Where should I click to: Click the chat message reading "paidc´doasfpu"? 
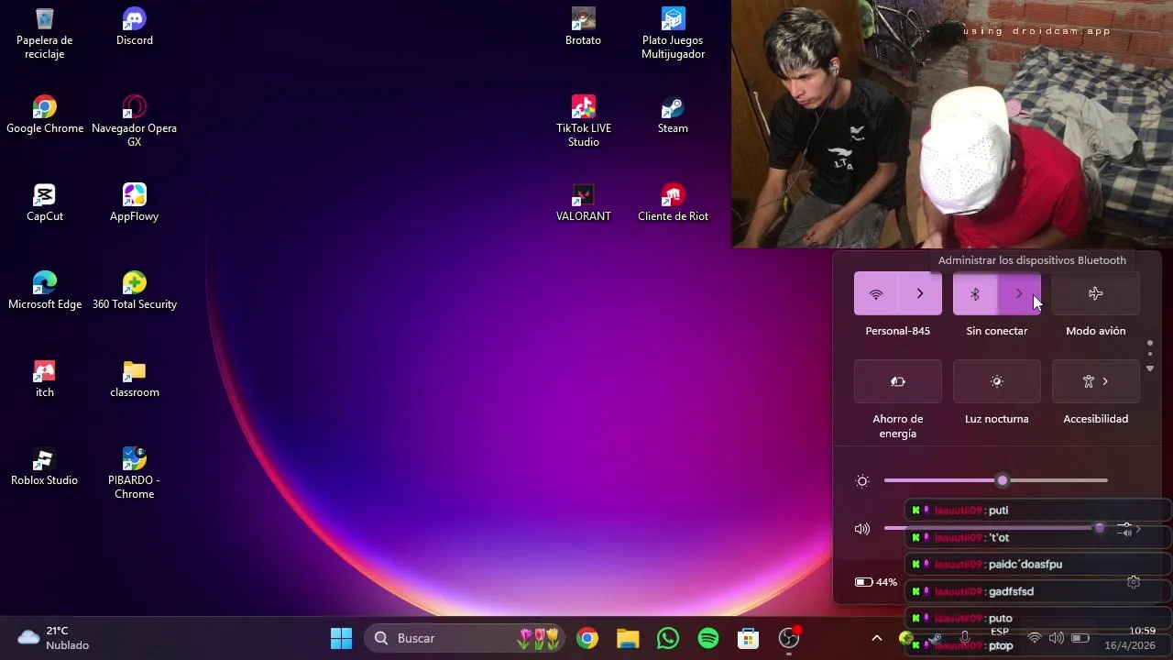pos(1037,564)
